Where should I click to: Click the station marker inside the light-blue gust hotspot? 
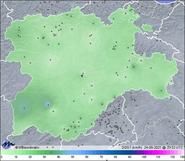48,105
